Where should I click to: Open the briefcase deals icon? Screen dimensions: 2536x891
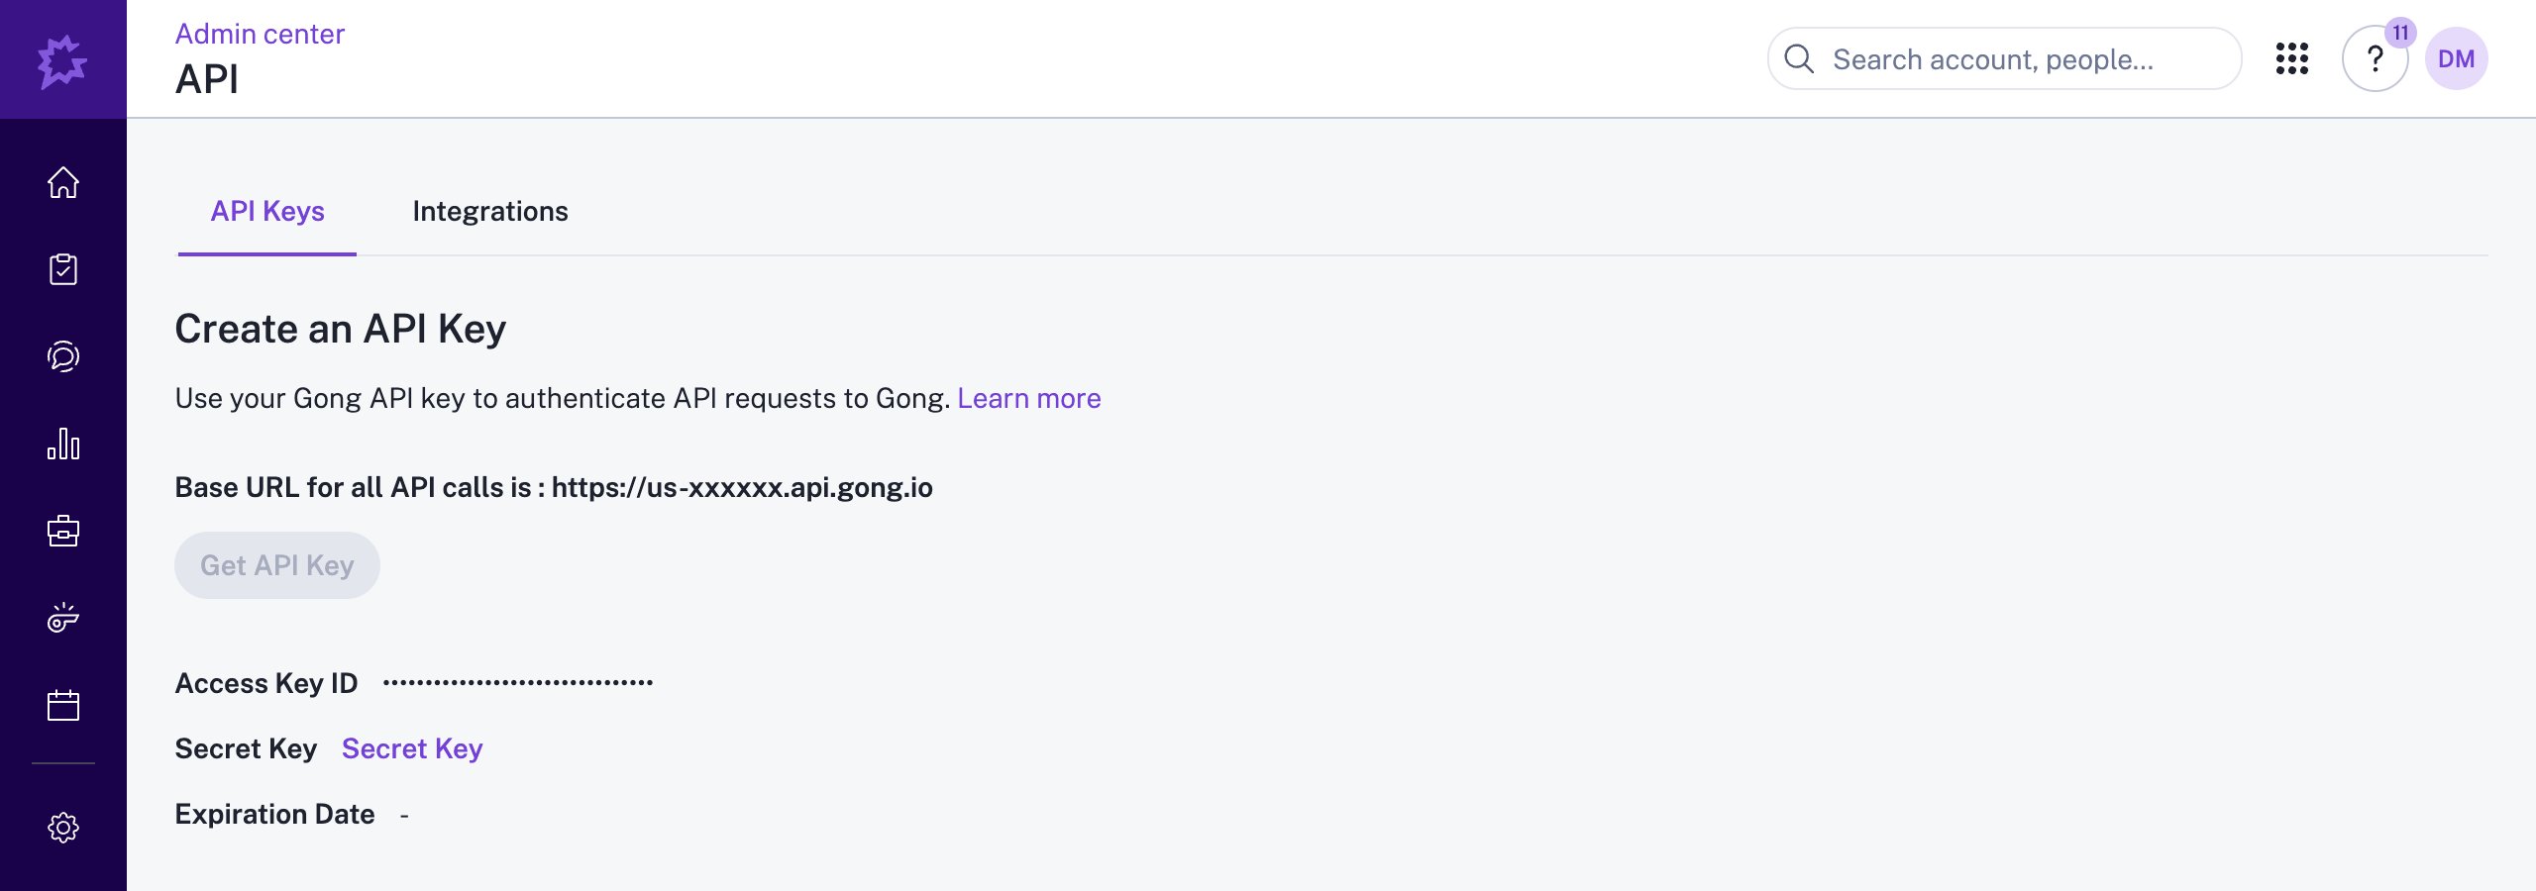click(63, 531)
